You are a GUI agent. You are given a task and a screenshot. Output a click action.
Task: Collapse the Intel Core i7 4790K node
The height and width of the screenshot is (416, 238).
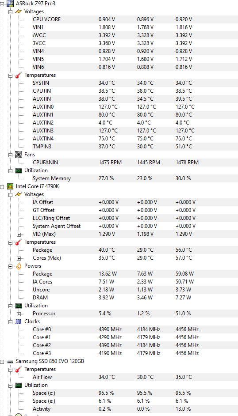pyautogui.click(x=2, y=186)
